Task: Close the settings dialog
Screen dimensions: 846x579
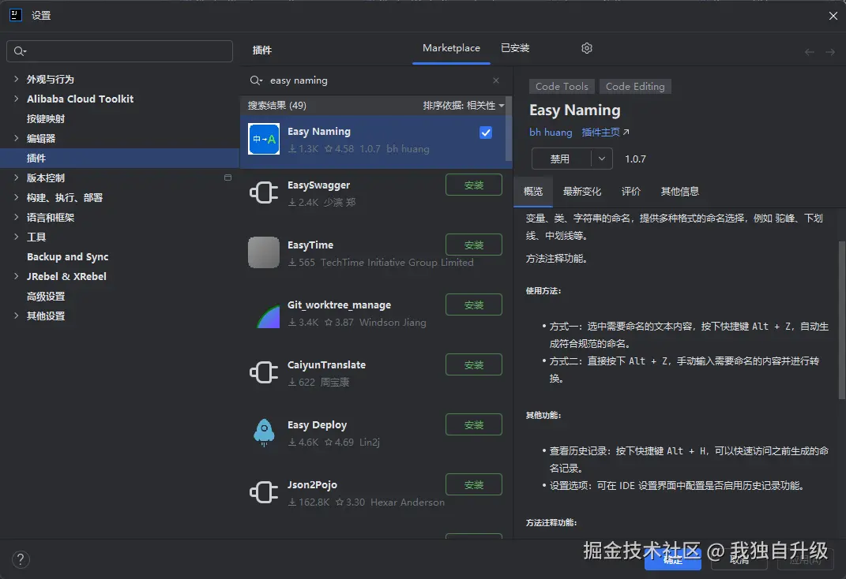Action: 833,16
